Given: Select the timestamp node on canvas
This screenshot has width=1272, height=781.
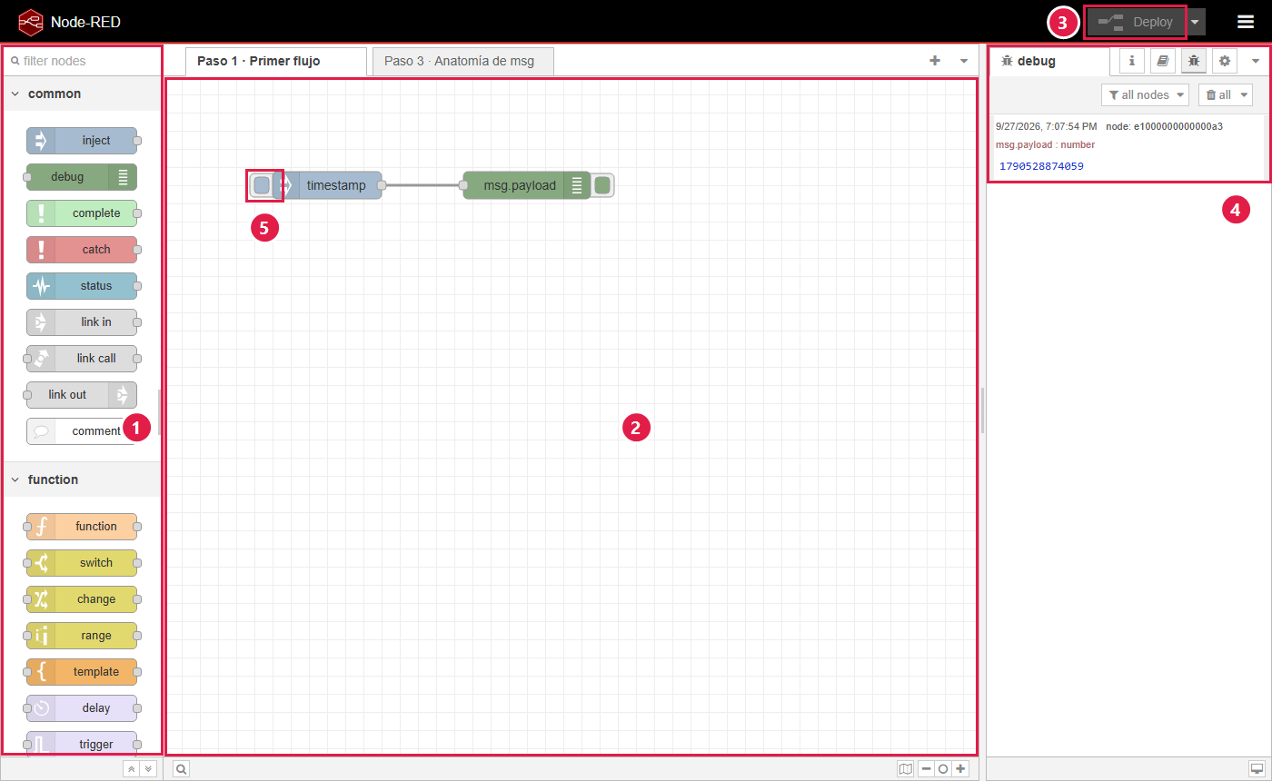Looking at the screenshot, I should tap(329, 185).
